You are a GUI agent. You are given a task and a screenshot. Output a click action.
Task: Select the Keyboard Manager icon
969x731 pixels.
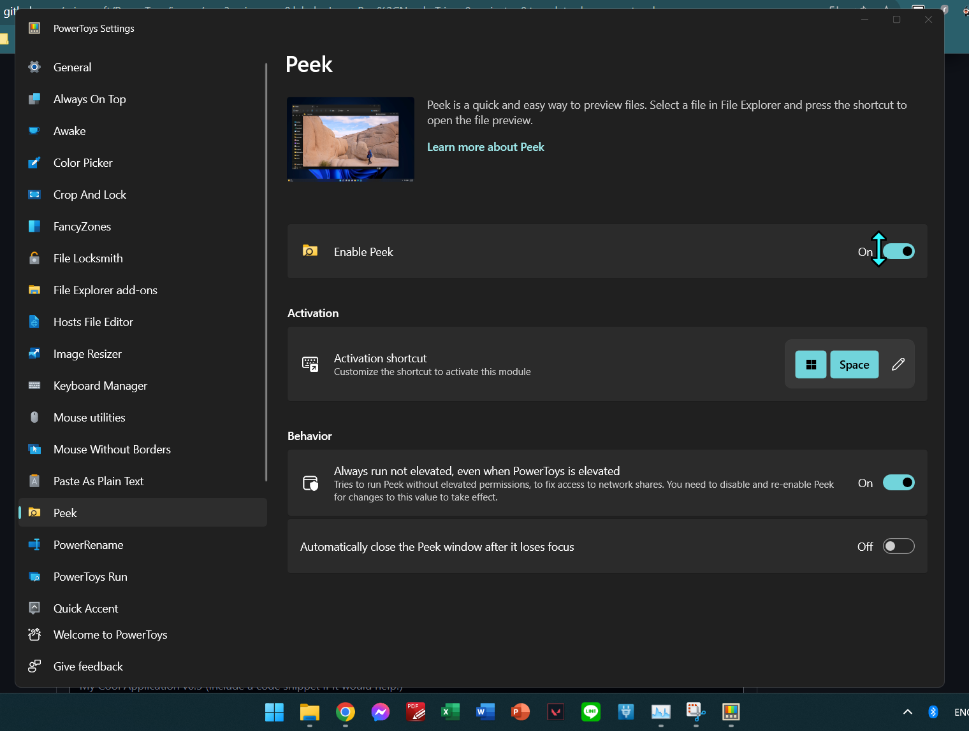34,385
